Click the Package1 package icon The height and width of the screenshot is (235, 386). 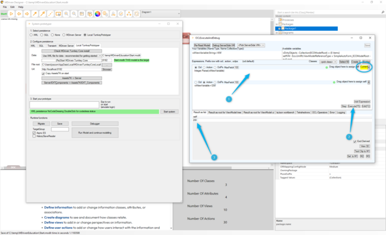pyautogui.click(x=283, y=28)
